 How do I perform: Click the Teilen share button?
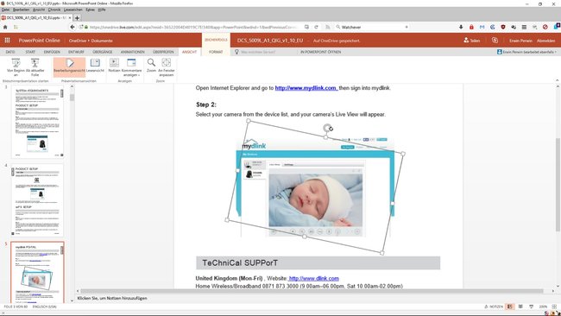click(472, 41)
